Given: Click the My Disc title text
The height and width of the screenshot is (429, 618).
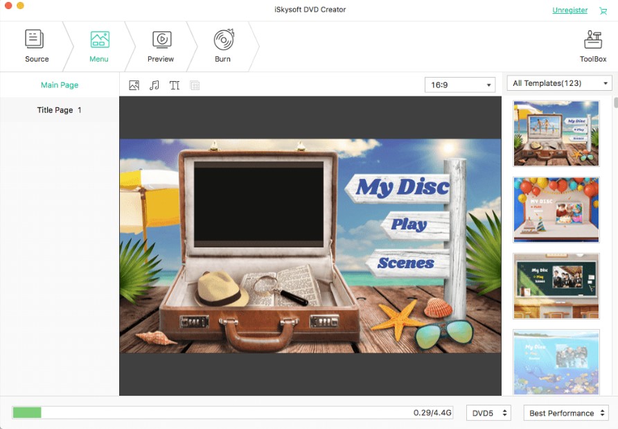Looking at the screenshot, I should coord(400,186).
